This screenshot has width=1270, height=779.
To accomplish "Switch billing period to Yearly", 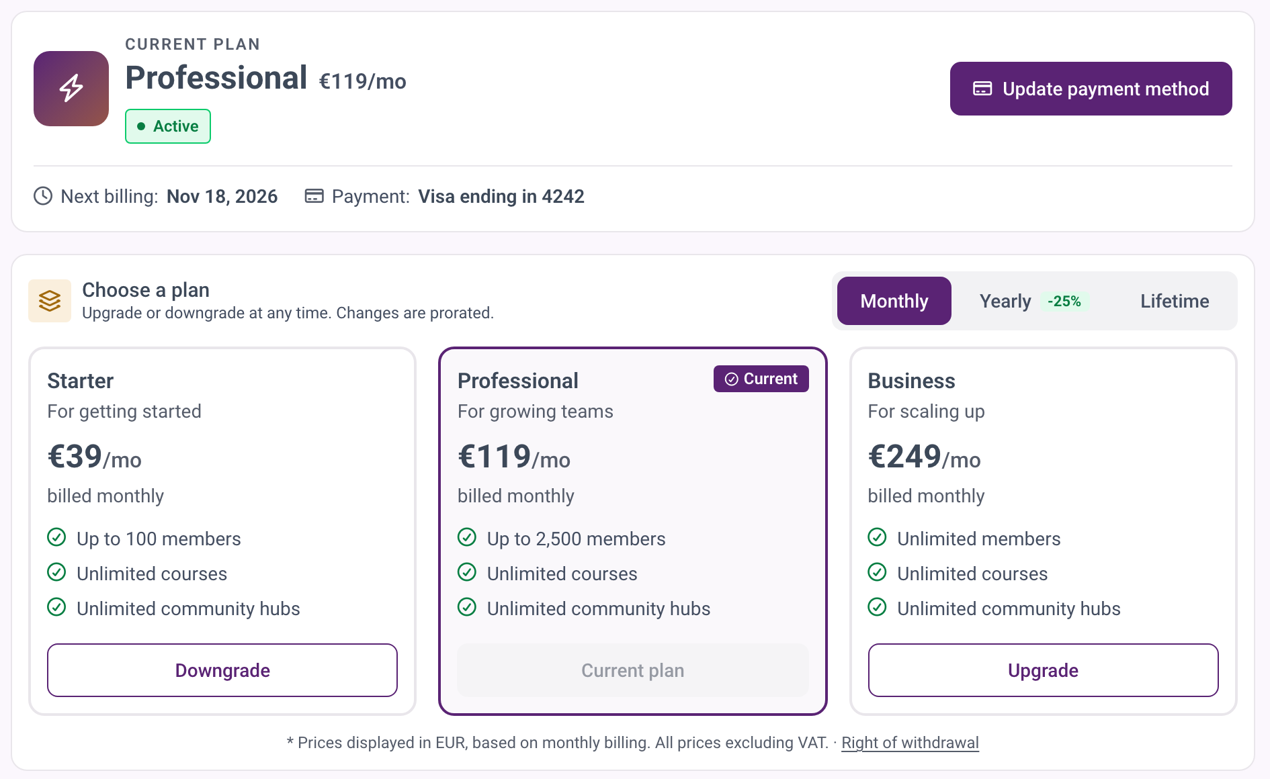I will tap(1032, 301).
